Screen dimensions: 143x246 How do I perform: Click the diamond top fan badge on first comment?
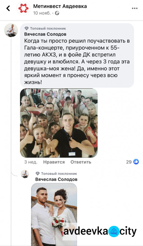tap(27, 28)
